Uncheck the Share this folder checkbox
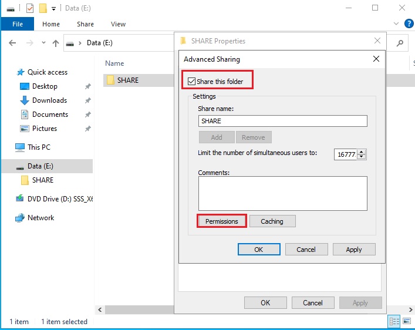The height and width of the screenshot is (330, 415). 191,81
